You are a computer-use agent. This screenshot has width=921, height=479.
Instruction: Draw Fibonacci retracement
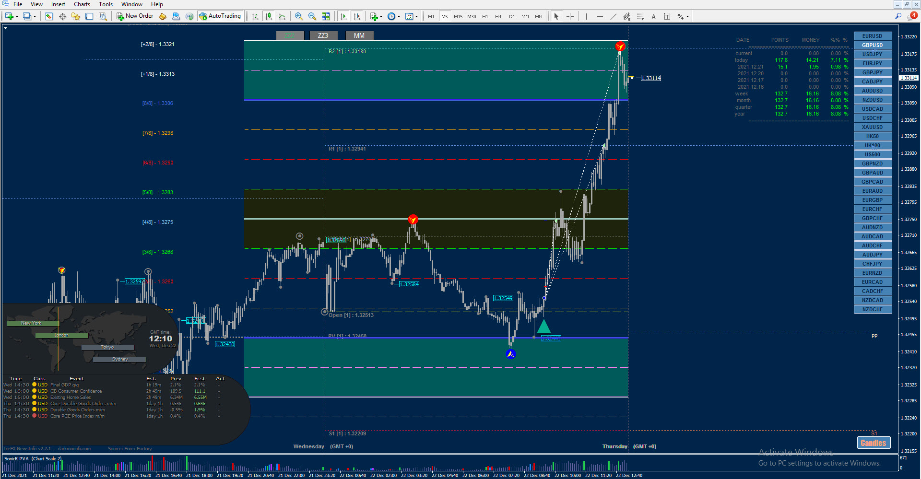(640, 16)
